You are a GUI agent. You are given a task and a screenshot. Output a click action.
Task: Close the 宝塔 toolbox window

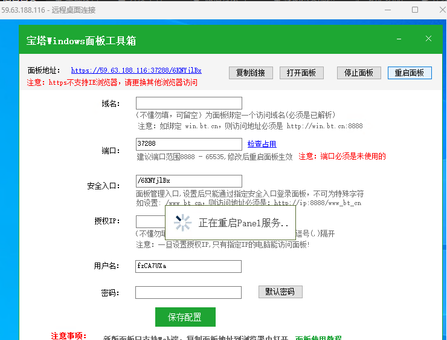click(x=428, y=39)
